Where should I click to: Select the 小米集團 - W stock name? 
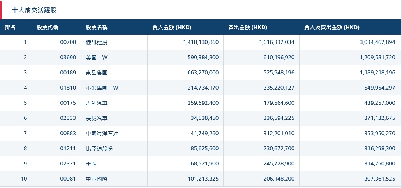[x=102, y=88]
